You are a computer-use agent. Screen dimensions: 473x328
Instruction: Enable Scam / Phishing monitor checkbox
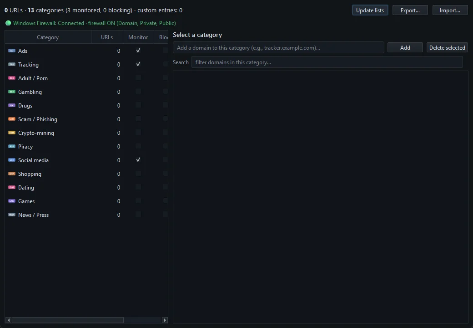[138, 119]
